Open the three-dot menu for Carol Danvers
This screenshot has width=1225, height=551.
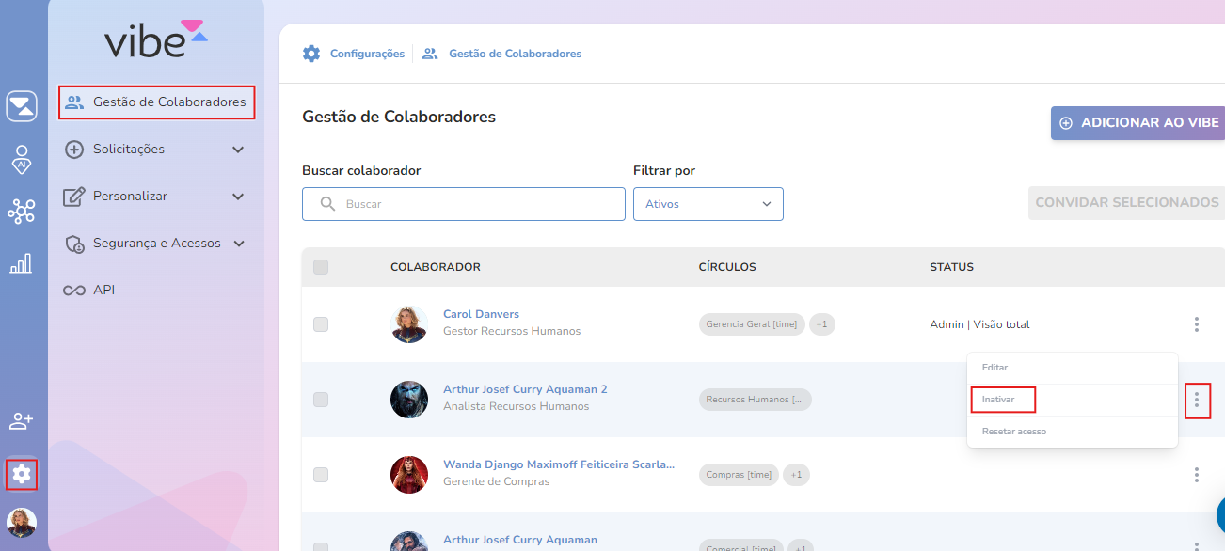coord(1196,324)
